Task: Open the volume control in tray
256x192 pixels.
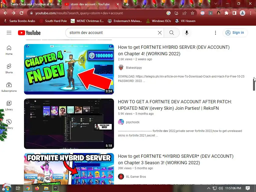Action: coord(220,188)
